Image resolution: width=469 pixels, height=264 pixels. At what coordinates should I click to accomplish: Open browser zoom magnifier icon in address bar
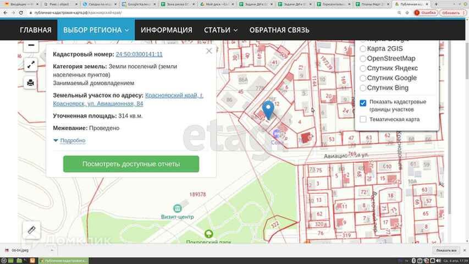click(x=399, y=13)
